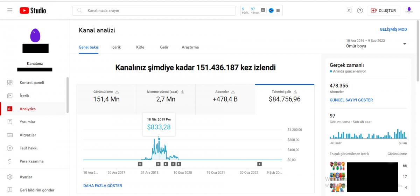Image resolution: width=420 pixels, height=196 pixels.
Task: Click the Ayarlar gear icon
Action: (x=10, y=177)
